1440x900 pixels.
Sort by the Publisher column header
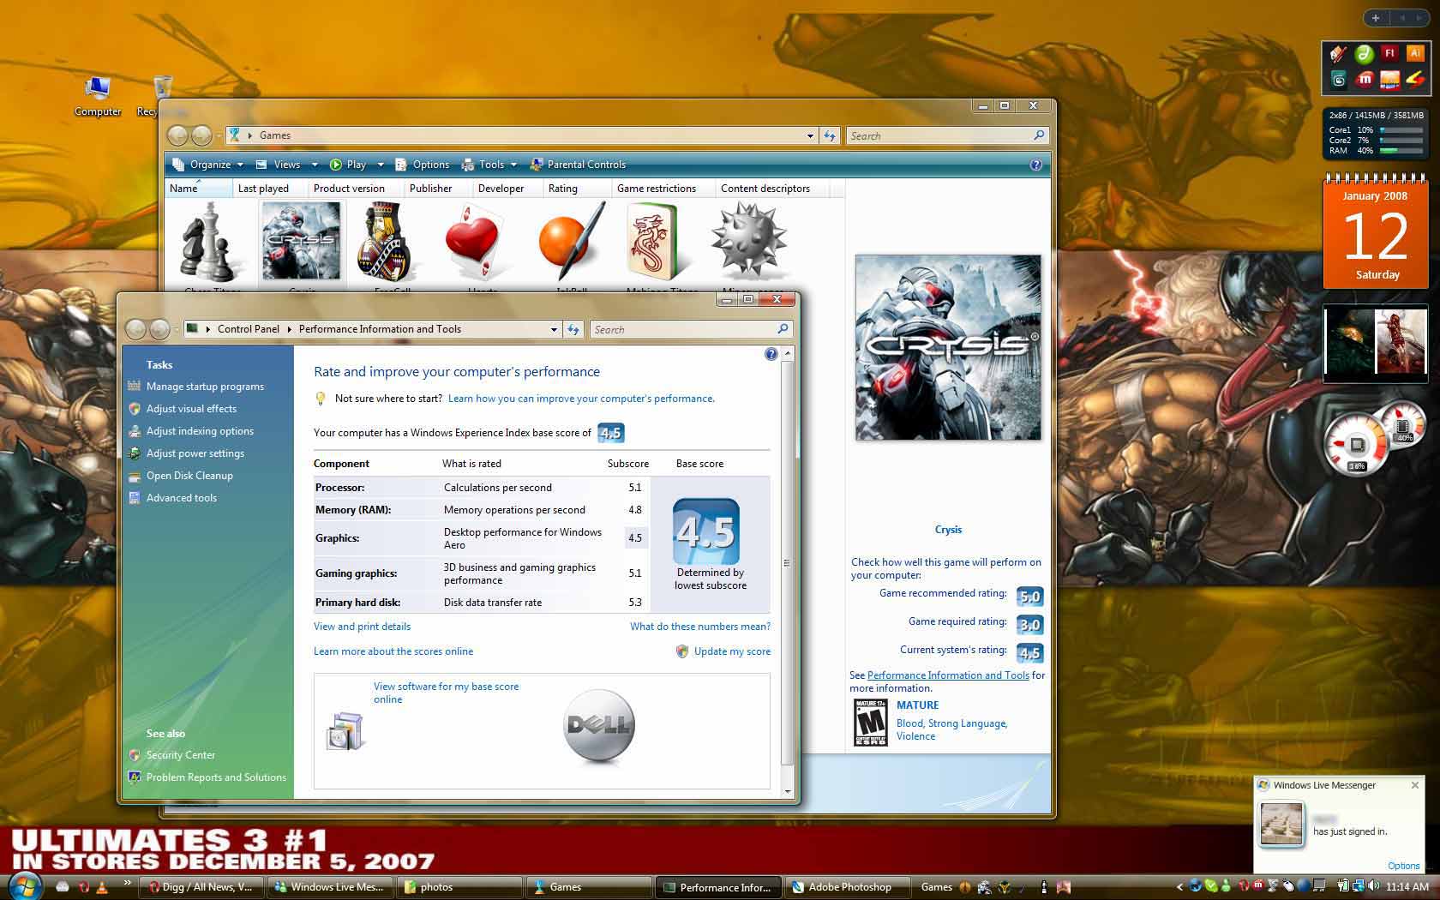(438, 189)
